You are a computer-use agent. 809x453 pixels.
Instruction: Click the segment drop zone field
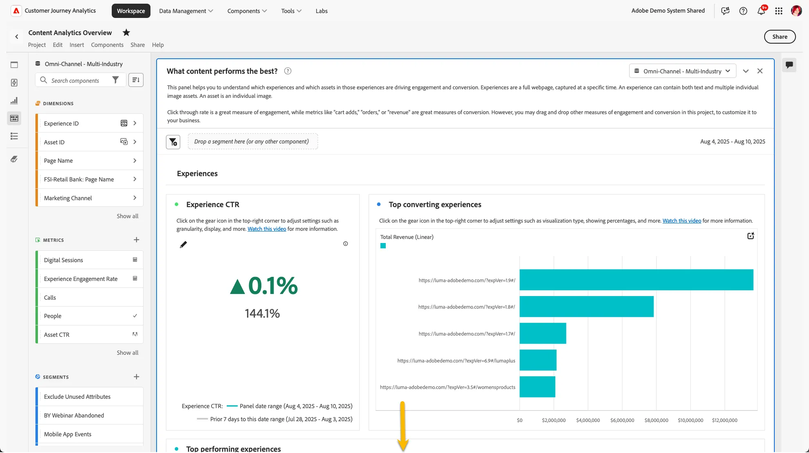[253, 141]
